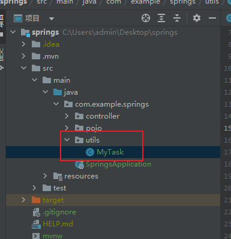Viewport: 231px width, 239px height.
Task: Select the mvnw file
Action: click(x=53, y=236)
